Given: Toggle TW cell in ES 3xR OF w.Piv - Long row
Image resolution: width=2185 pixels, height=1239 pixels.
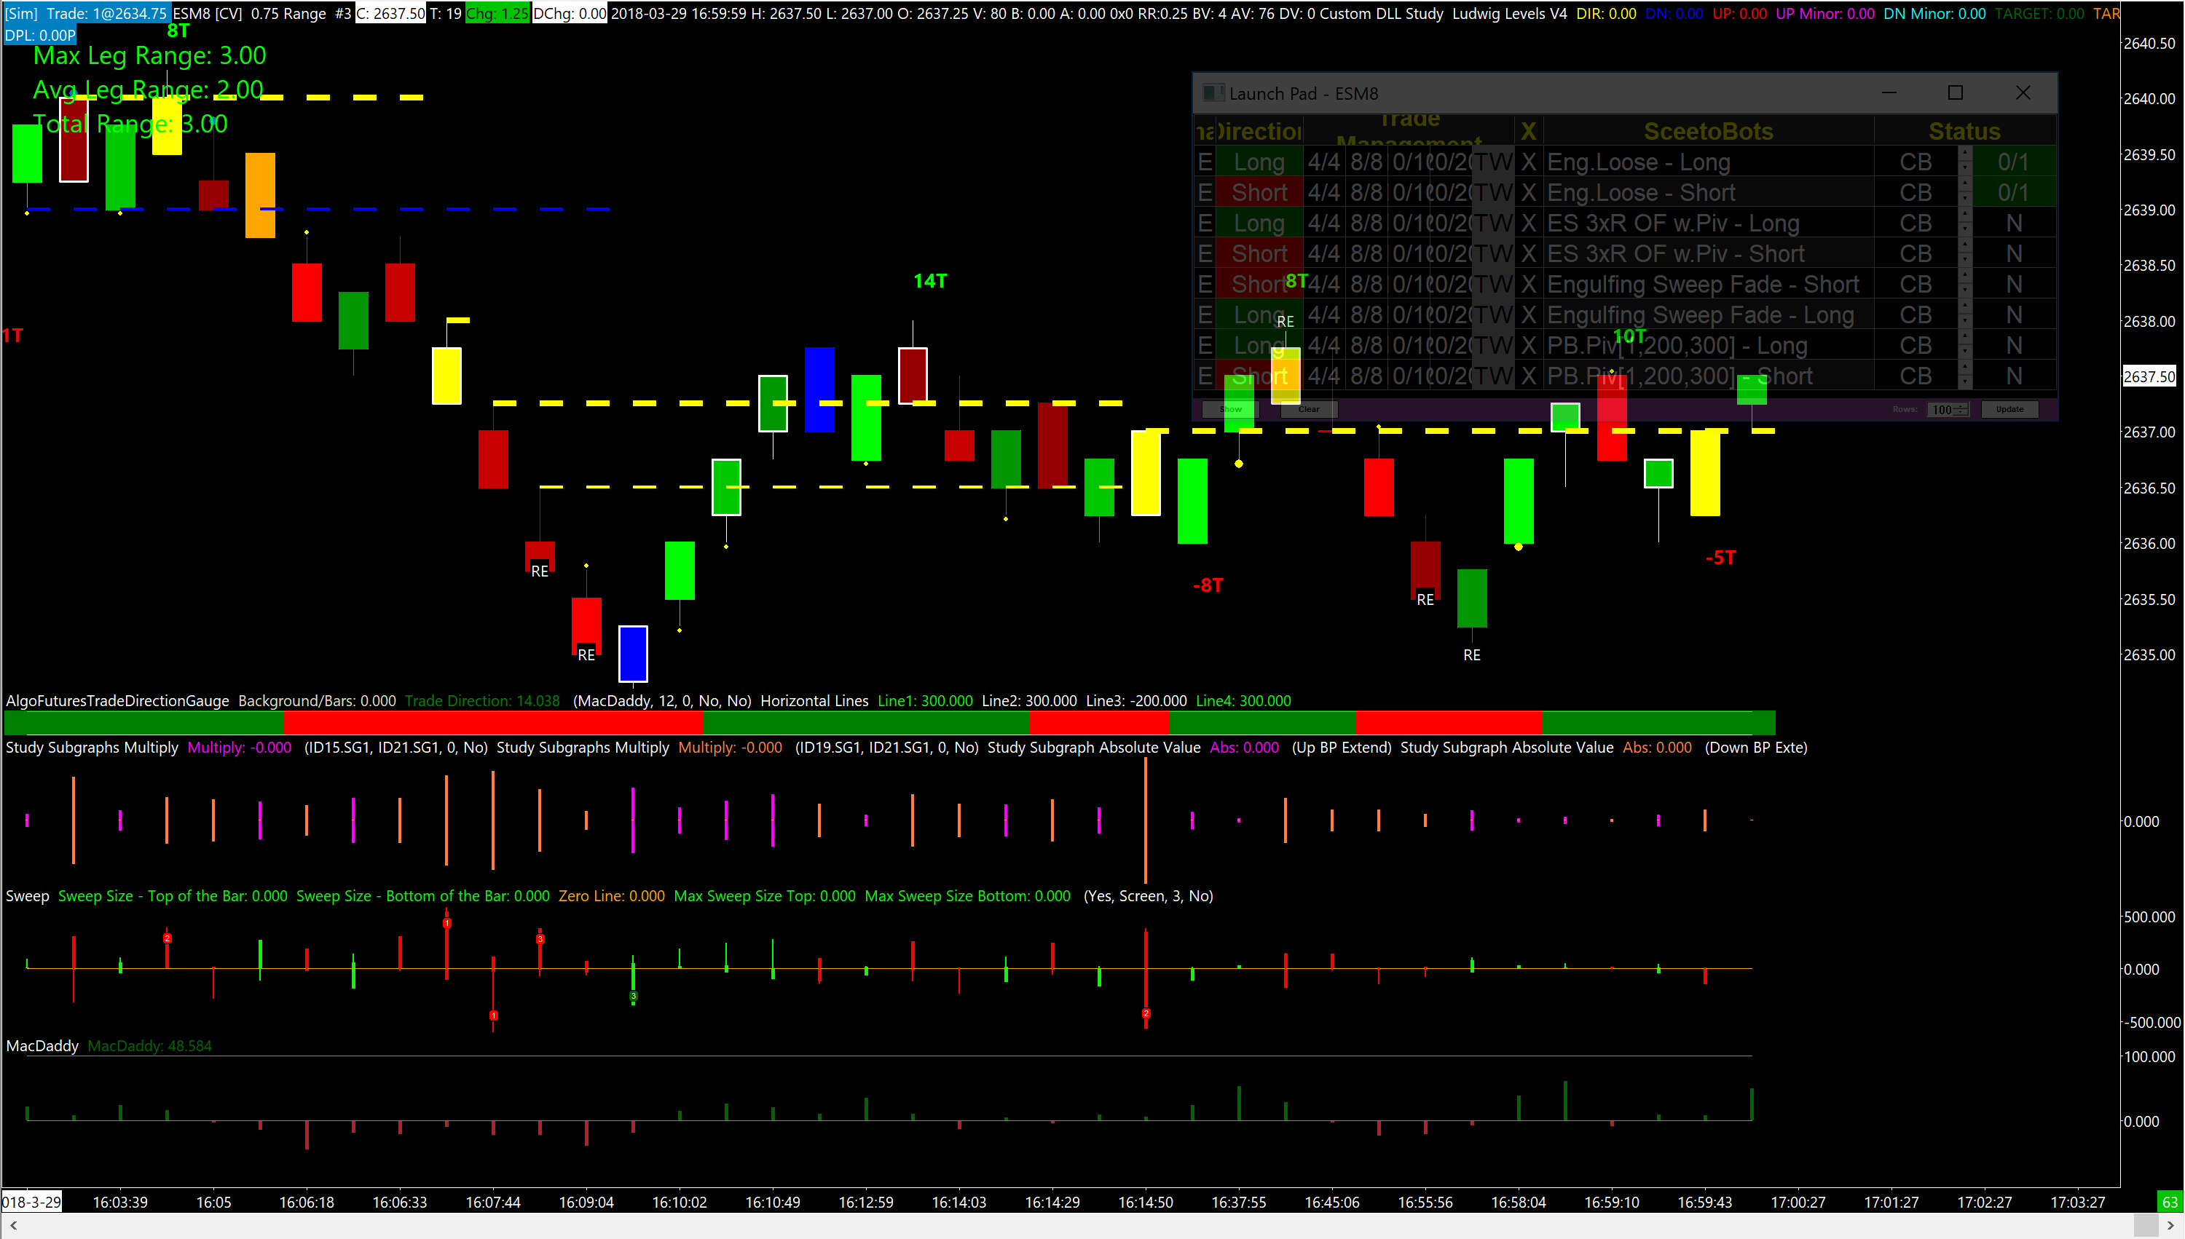Looking at the screenshot, I should click(1493, 223).
